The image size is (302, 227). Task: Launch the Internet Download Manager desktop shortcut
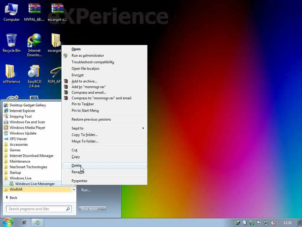tap(34, 45)
